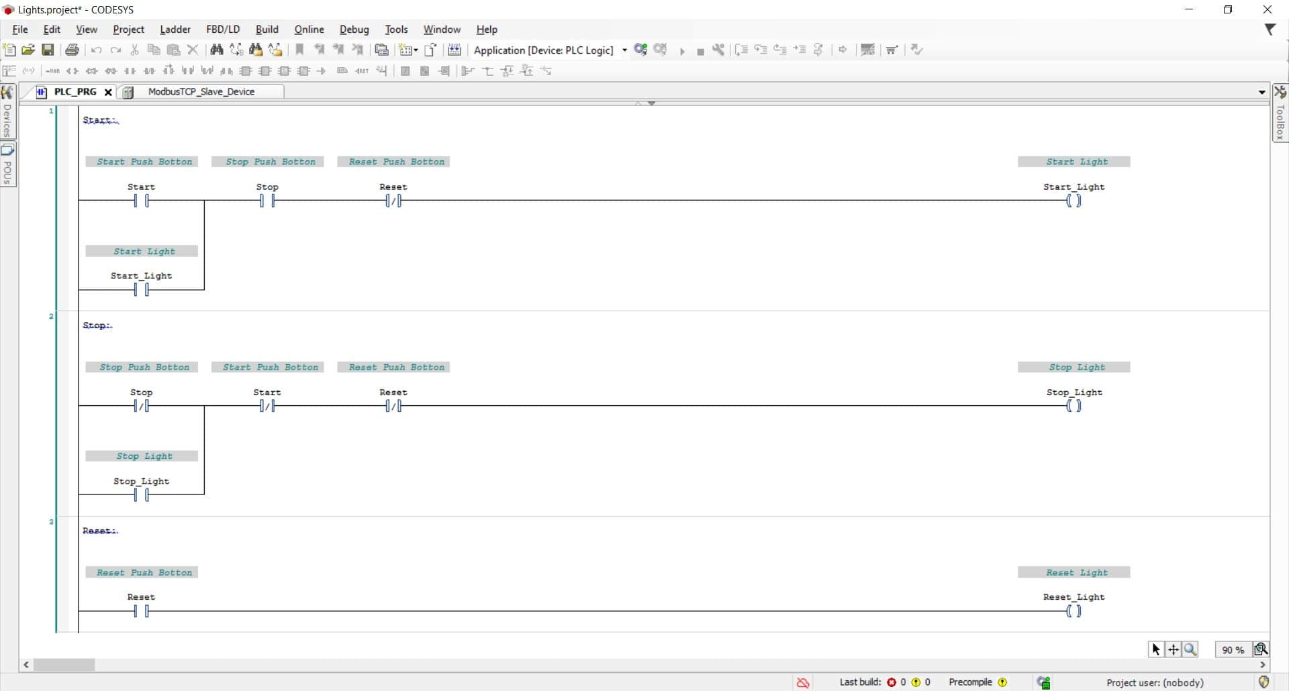Open the Build menu
Screen dimensions: 1289x691
click(x=267, y=30)
